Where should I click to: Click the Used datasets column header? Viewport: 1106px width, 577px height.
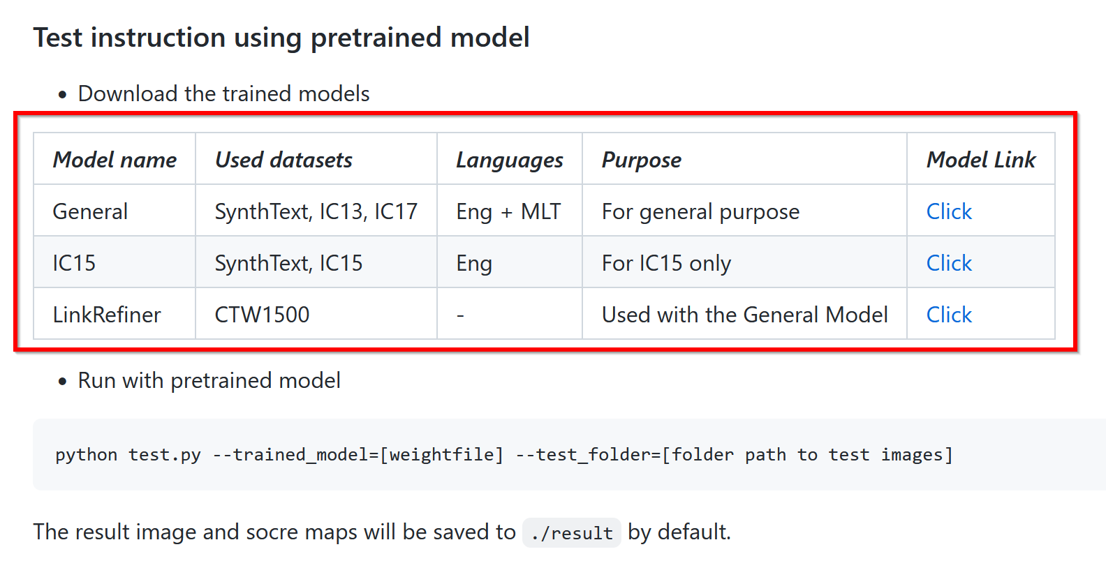283,160
